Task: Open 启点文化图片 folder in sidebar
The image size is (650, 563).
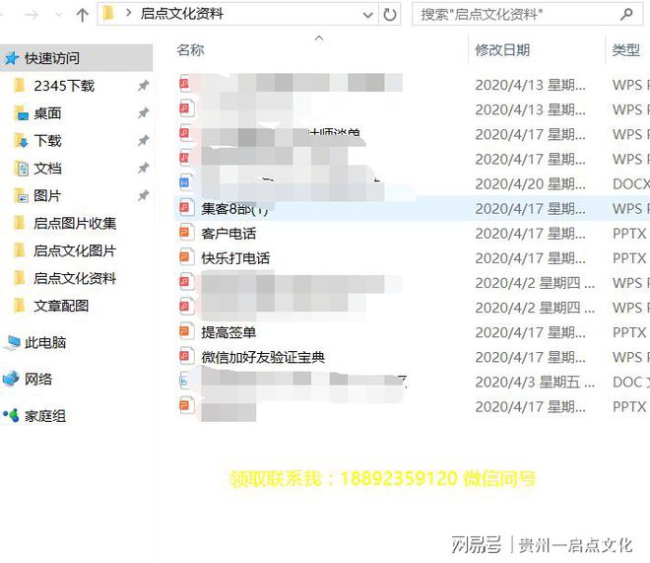Action: (x=74, y=250)
